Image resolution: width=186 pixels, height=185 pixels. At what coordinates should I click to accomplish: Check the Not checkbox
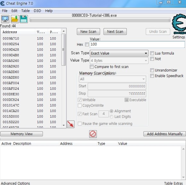tap(152, 59)
